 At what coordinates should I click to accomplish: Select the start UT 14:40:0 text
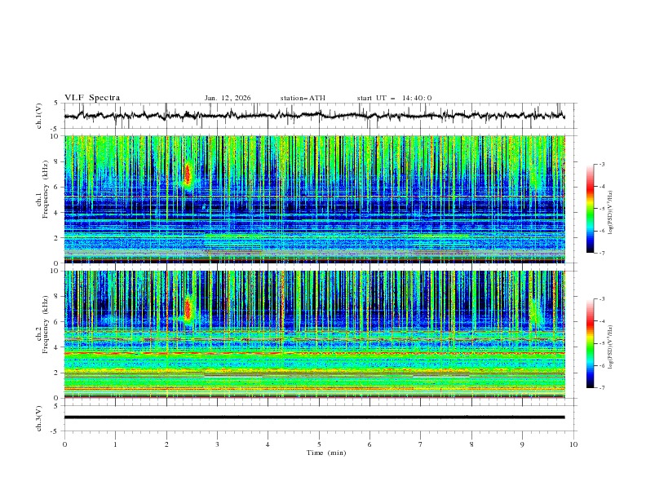(x=394, y=98)
